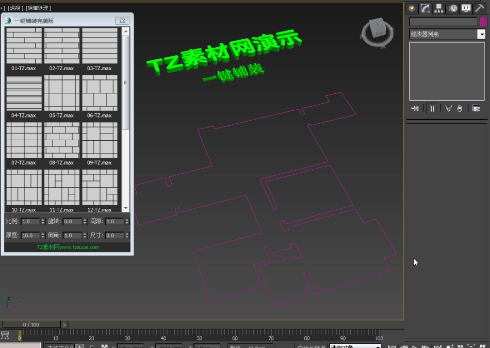Switch to the Modify panel tab

tap(425, 8)
